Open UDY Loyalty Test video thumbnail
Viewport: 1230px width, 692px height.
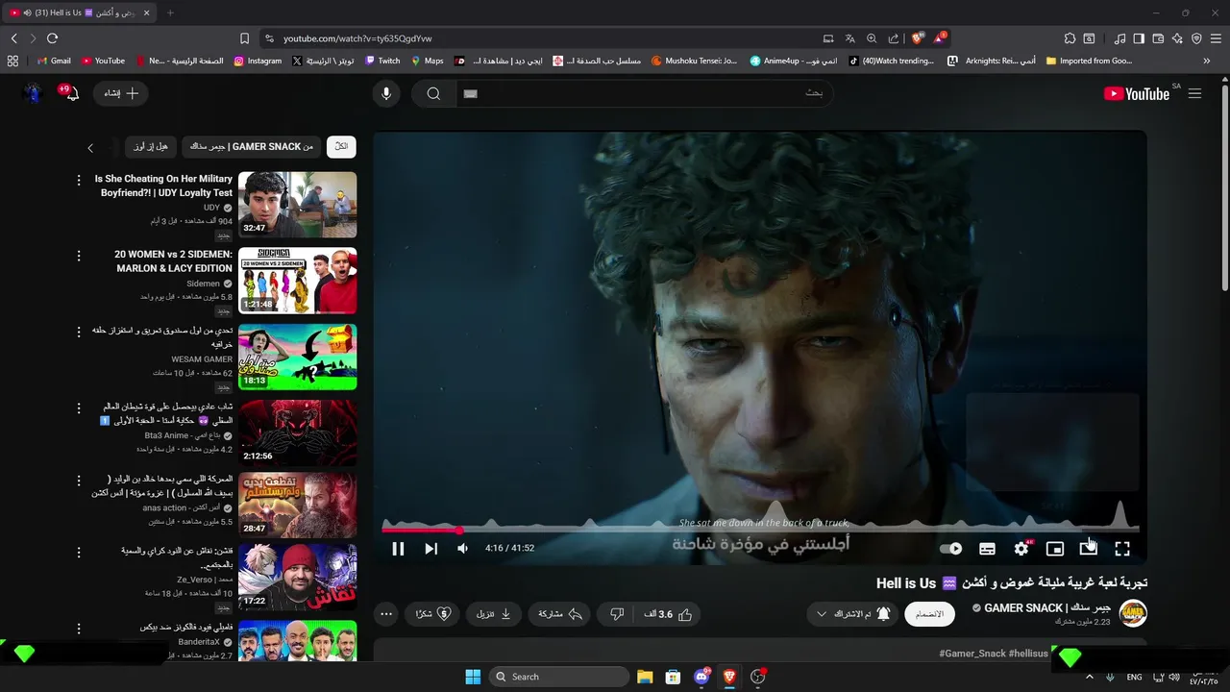pos(297,205)
